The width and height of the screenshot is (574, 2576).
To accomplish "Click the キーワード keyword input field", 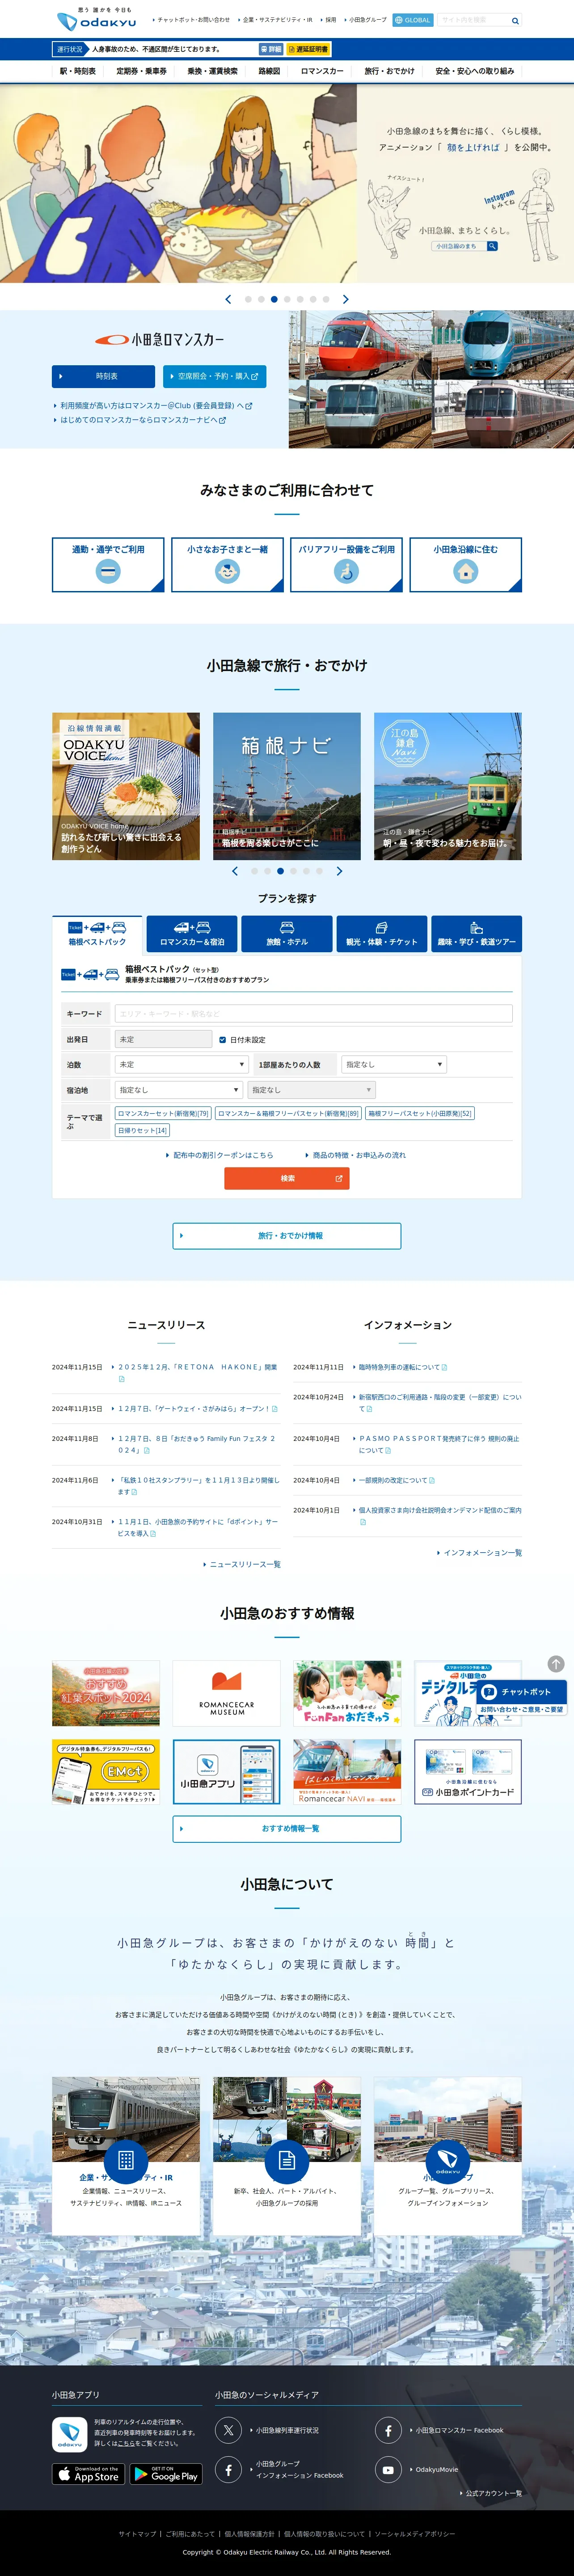I will point(314,1014).
